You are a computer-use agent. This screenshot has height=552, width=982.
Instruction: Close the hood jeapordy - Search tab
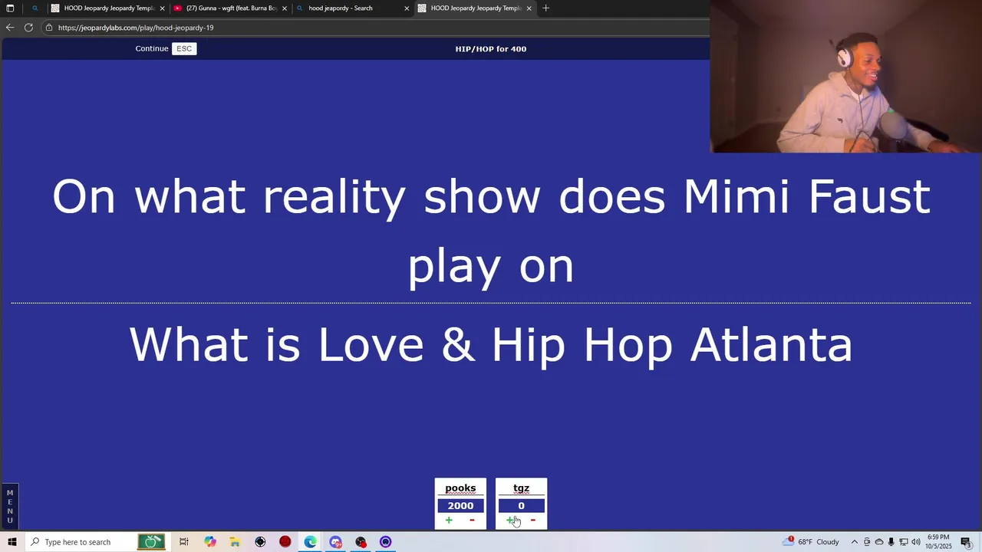tap(407, 8)
